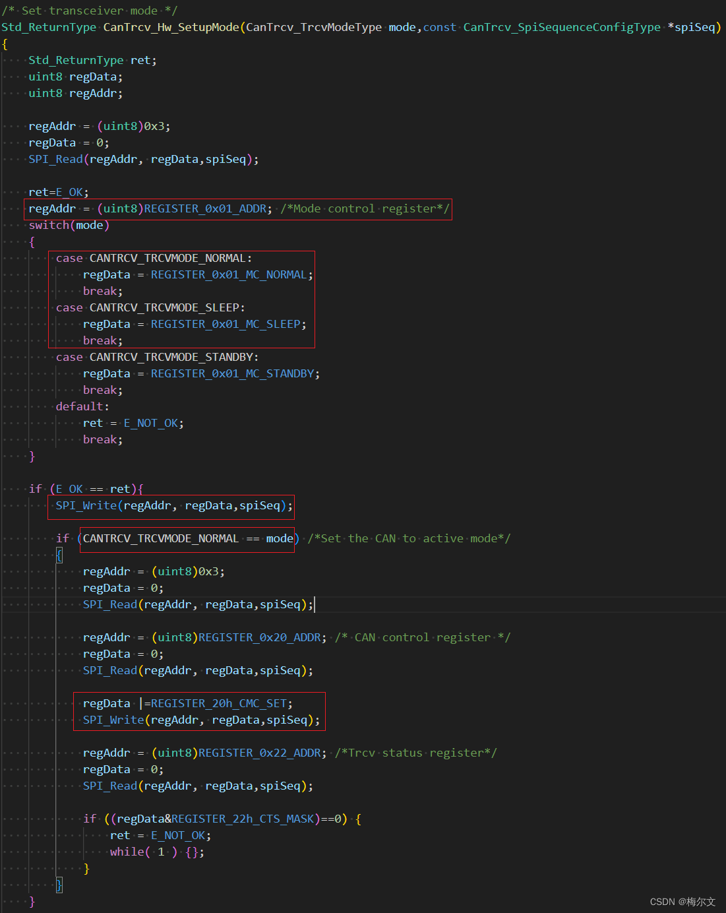The width and height of the screenshot is (726, 913).
Task: Click REGISTER_0x20_ADDR macro
Action: 259,637
